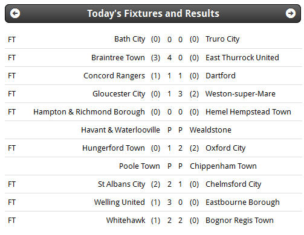Select East Thurrock United team name
The image size is (304, 235).
[x=242, y=58]
